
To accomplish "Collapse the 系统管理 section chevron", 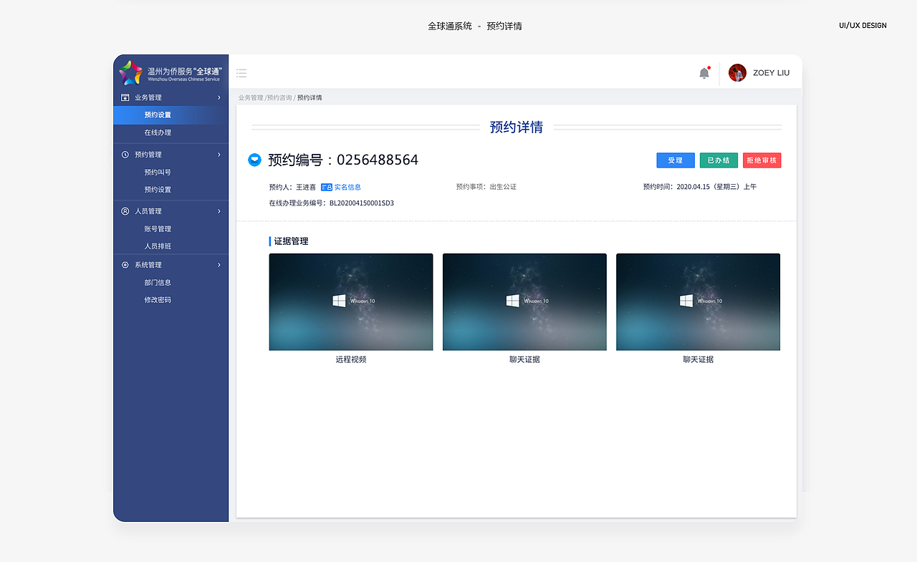I will pyautogui.click(x=219, y=265).
